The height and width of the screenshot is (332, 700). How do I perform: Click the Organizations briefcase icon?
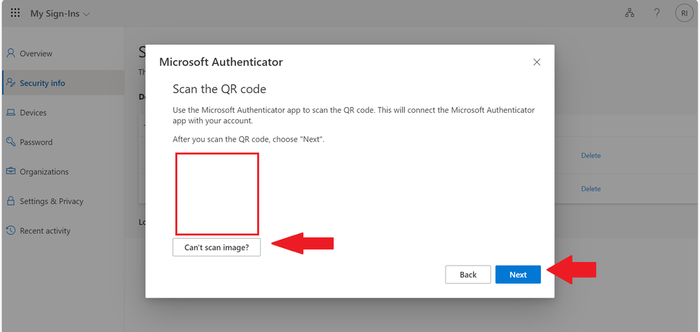(11, 172)
